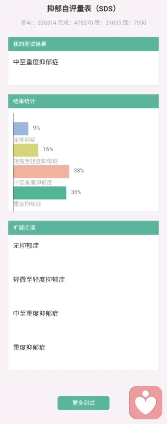167x424 pixels.
Task: Select the yellow 16% bar
Action: pos(26,150)
